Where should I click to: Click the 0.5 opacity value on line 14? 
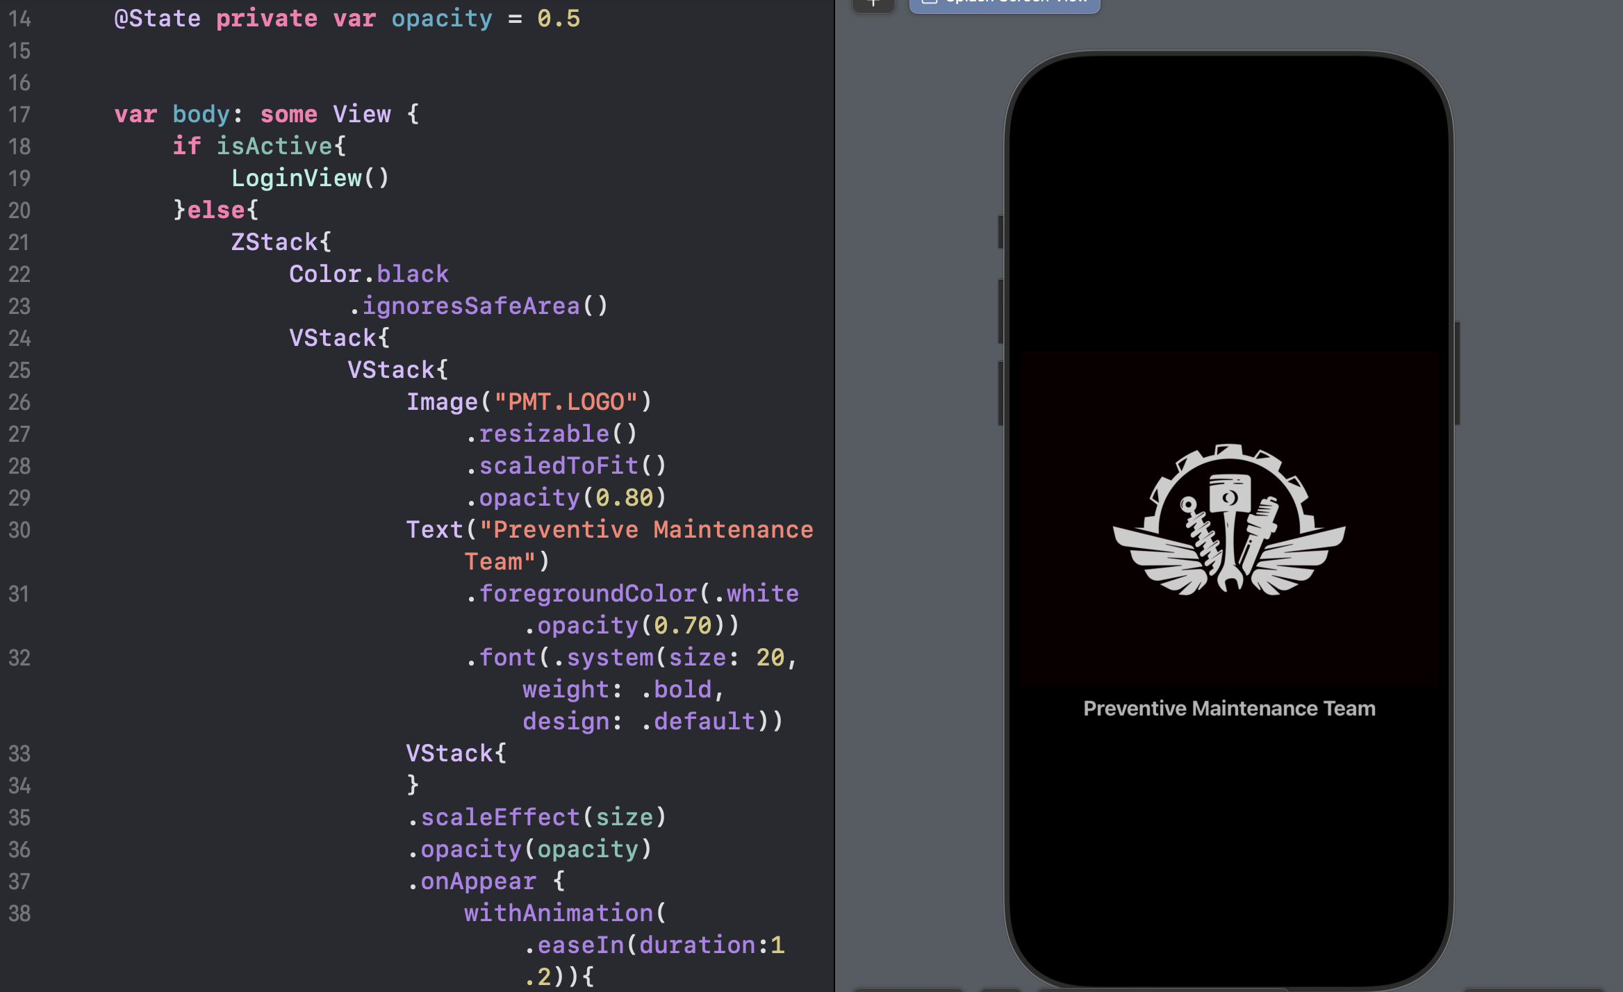558,19
